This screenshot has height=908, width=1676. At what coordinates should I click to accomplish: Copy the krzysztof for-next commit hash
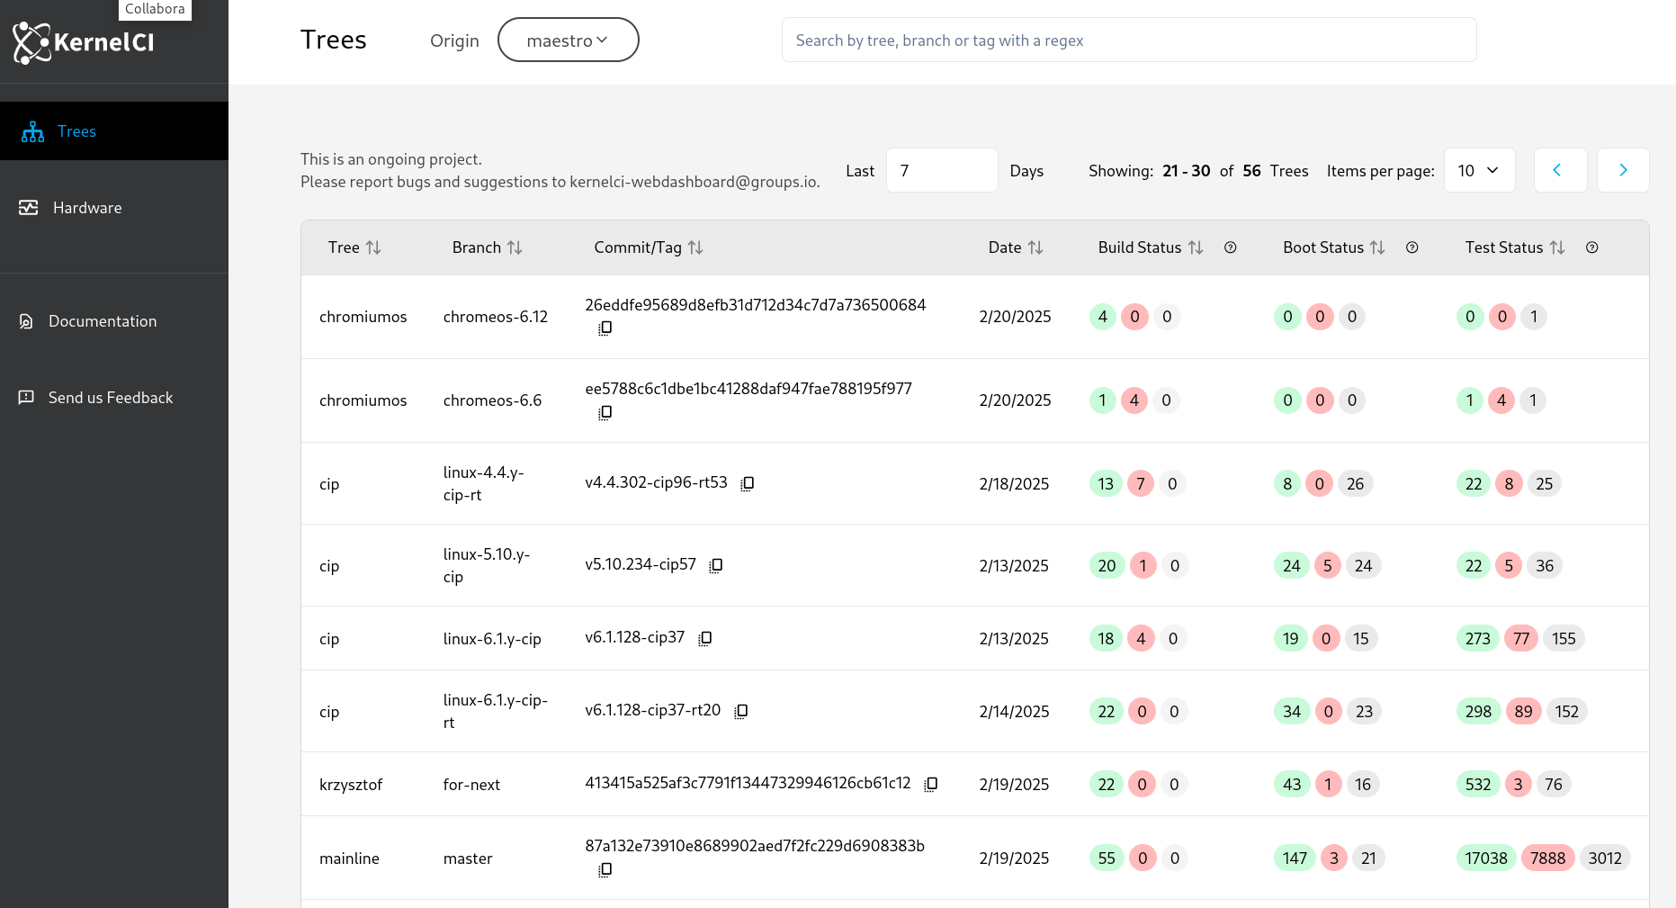pyautogui.click(x=931, y=784)
